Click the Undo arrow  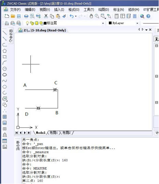tap(72, 16)
